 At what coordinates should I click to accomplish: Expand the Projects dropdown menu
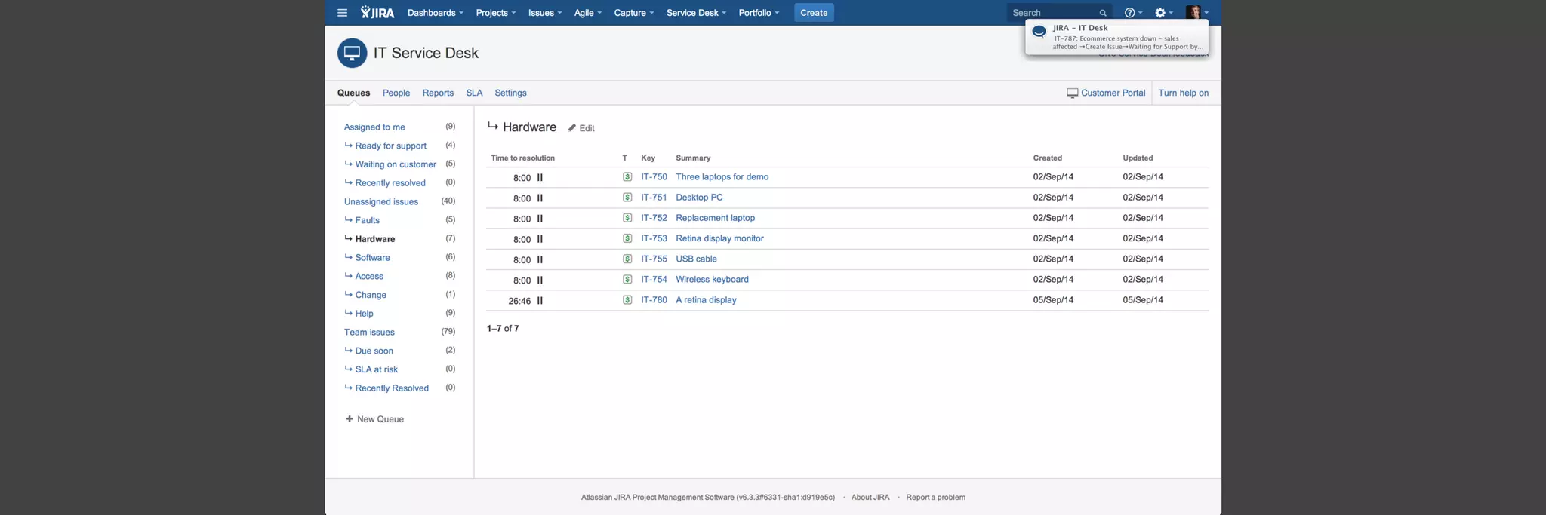pos(495,13)
